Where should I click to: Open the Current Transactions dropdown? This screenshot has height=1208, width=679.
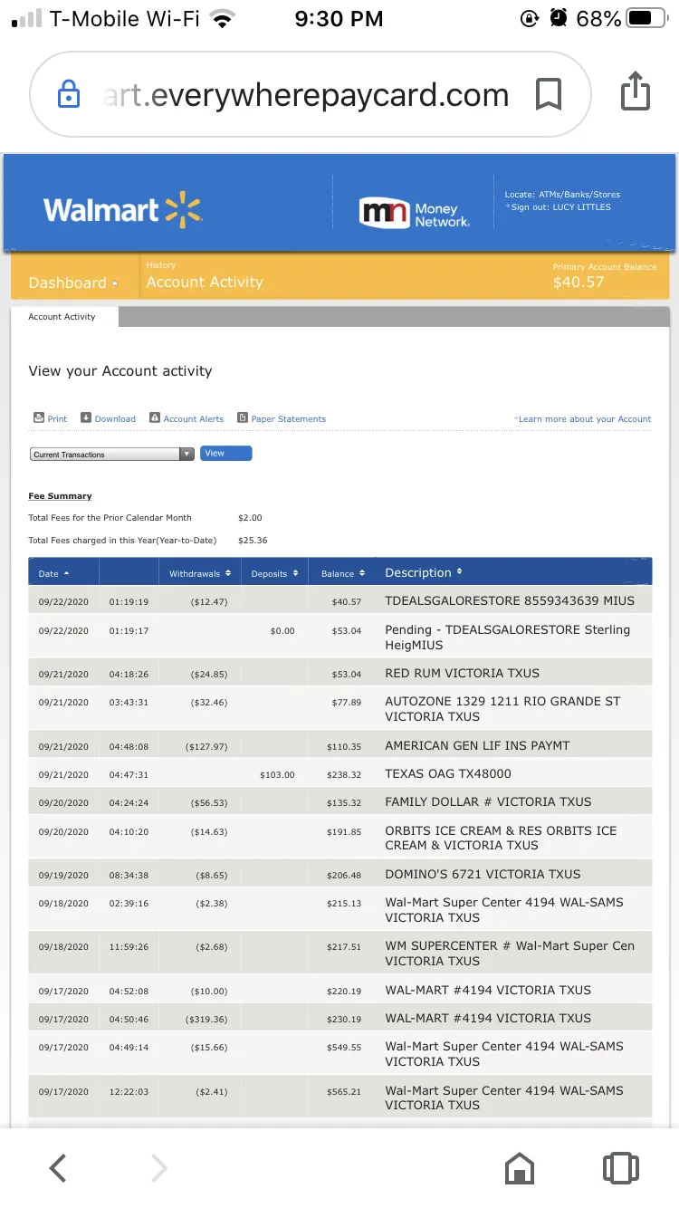tap(111, 455)
